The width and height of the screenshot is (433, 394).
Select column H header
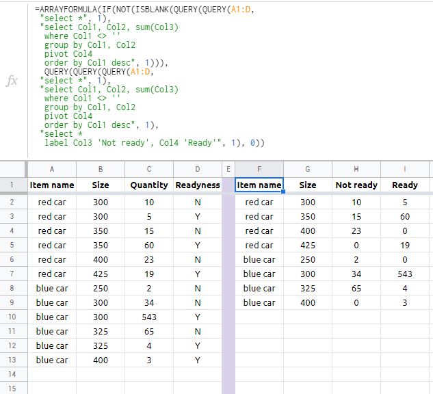tap(356, 169)
